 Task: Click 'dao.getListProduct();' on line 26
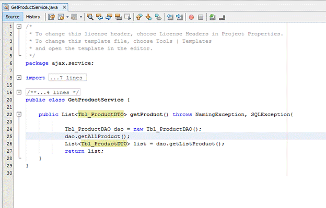point(190,143)
